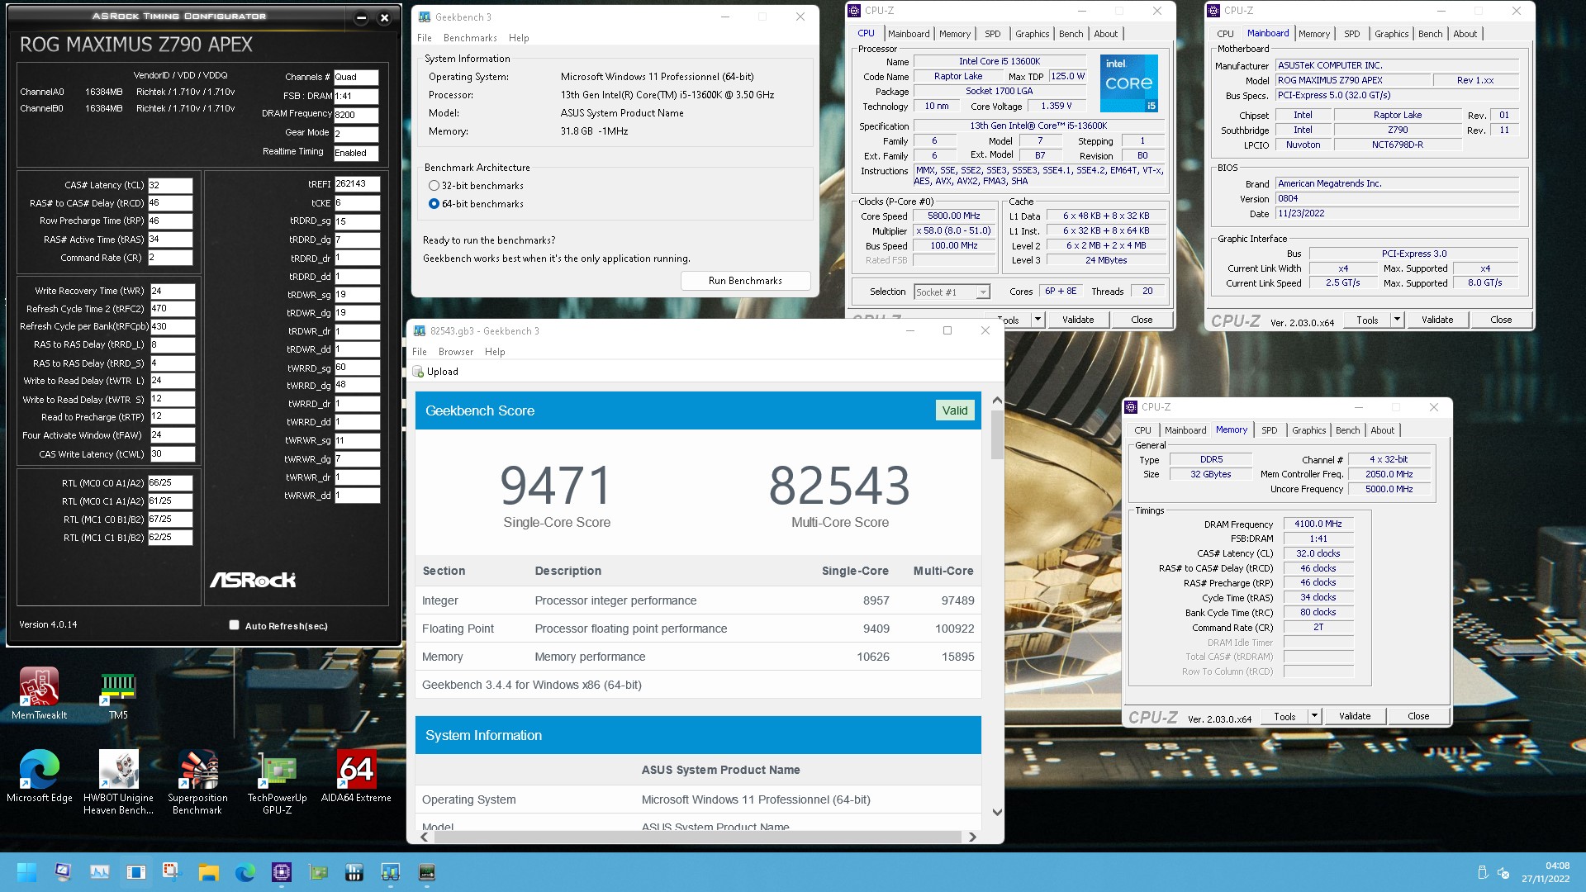Open Help menu in the 82543.gb3 window
This screenshot has width=1586, height=892.
pos(495,352)
